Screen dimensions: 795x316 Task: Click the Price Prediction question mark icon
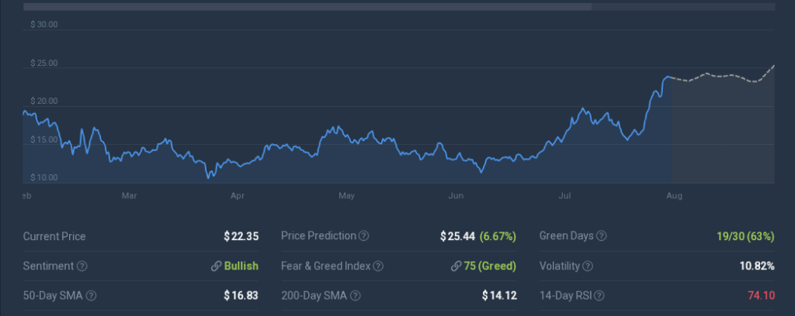click(x=363, y=236)
